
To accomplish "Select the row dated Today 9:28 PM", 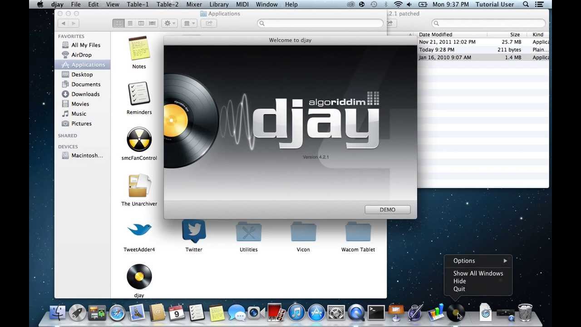I will [x=483, y=50].
